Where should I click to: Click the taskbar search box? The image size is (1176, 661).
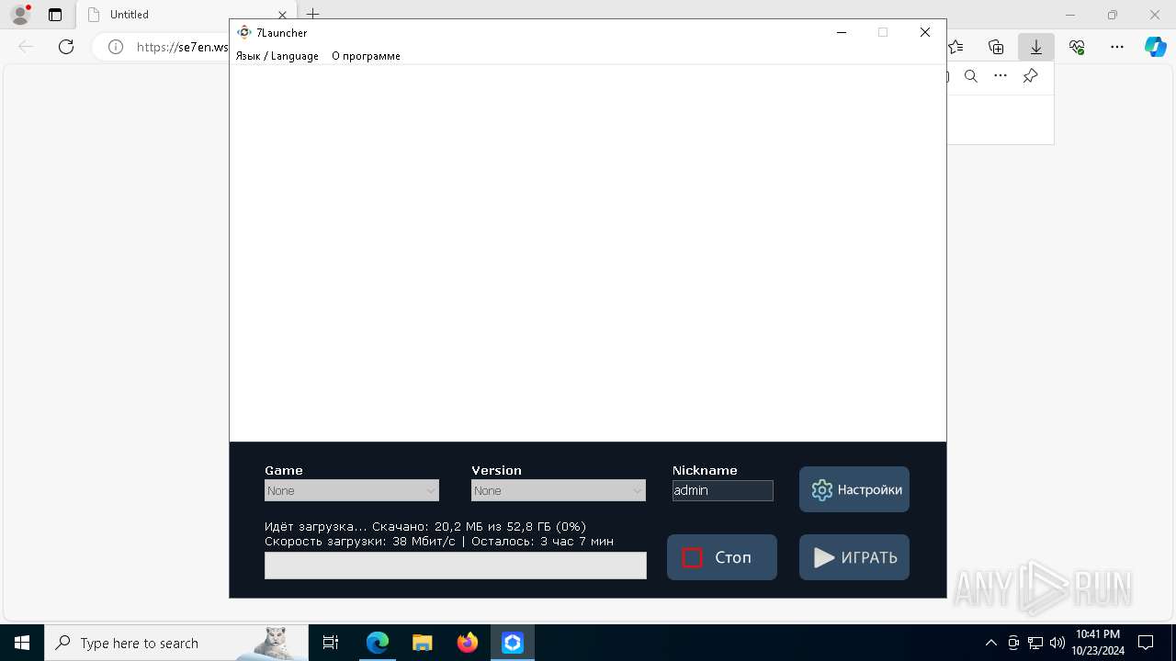(x=176, y=643)
